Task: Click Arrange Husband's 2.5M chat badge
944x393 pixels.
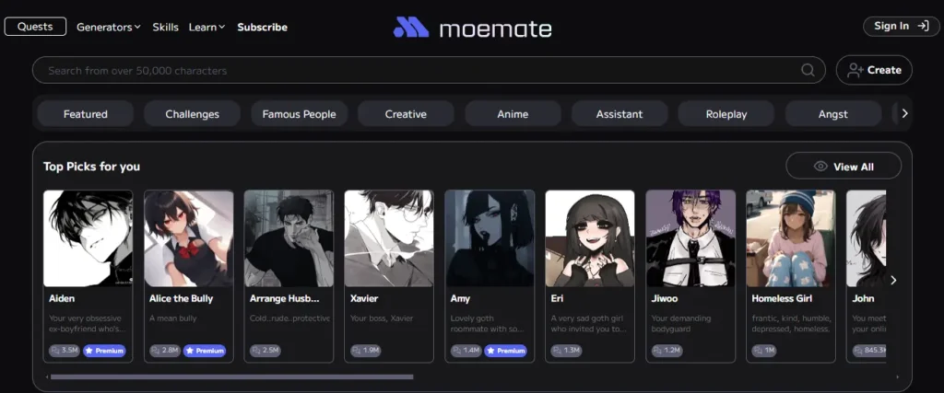Action: (265, 351)
